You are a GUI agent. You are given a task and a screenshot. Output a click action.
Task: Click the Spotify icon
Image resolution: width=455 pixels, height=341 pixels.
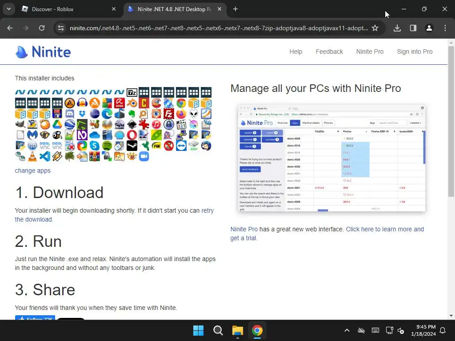tap(107, 146)
